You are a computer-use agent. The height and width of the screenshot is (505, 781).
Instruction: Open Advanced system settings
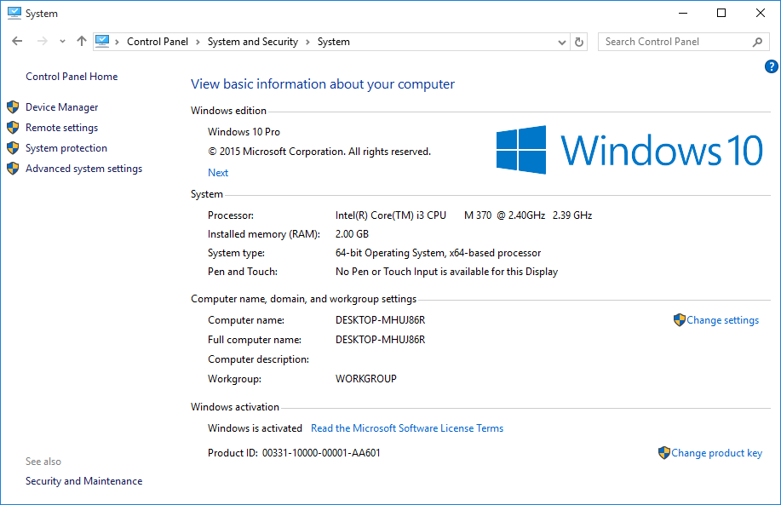tap(83, 169)
